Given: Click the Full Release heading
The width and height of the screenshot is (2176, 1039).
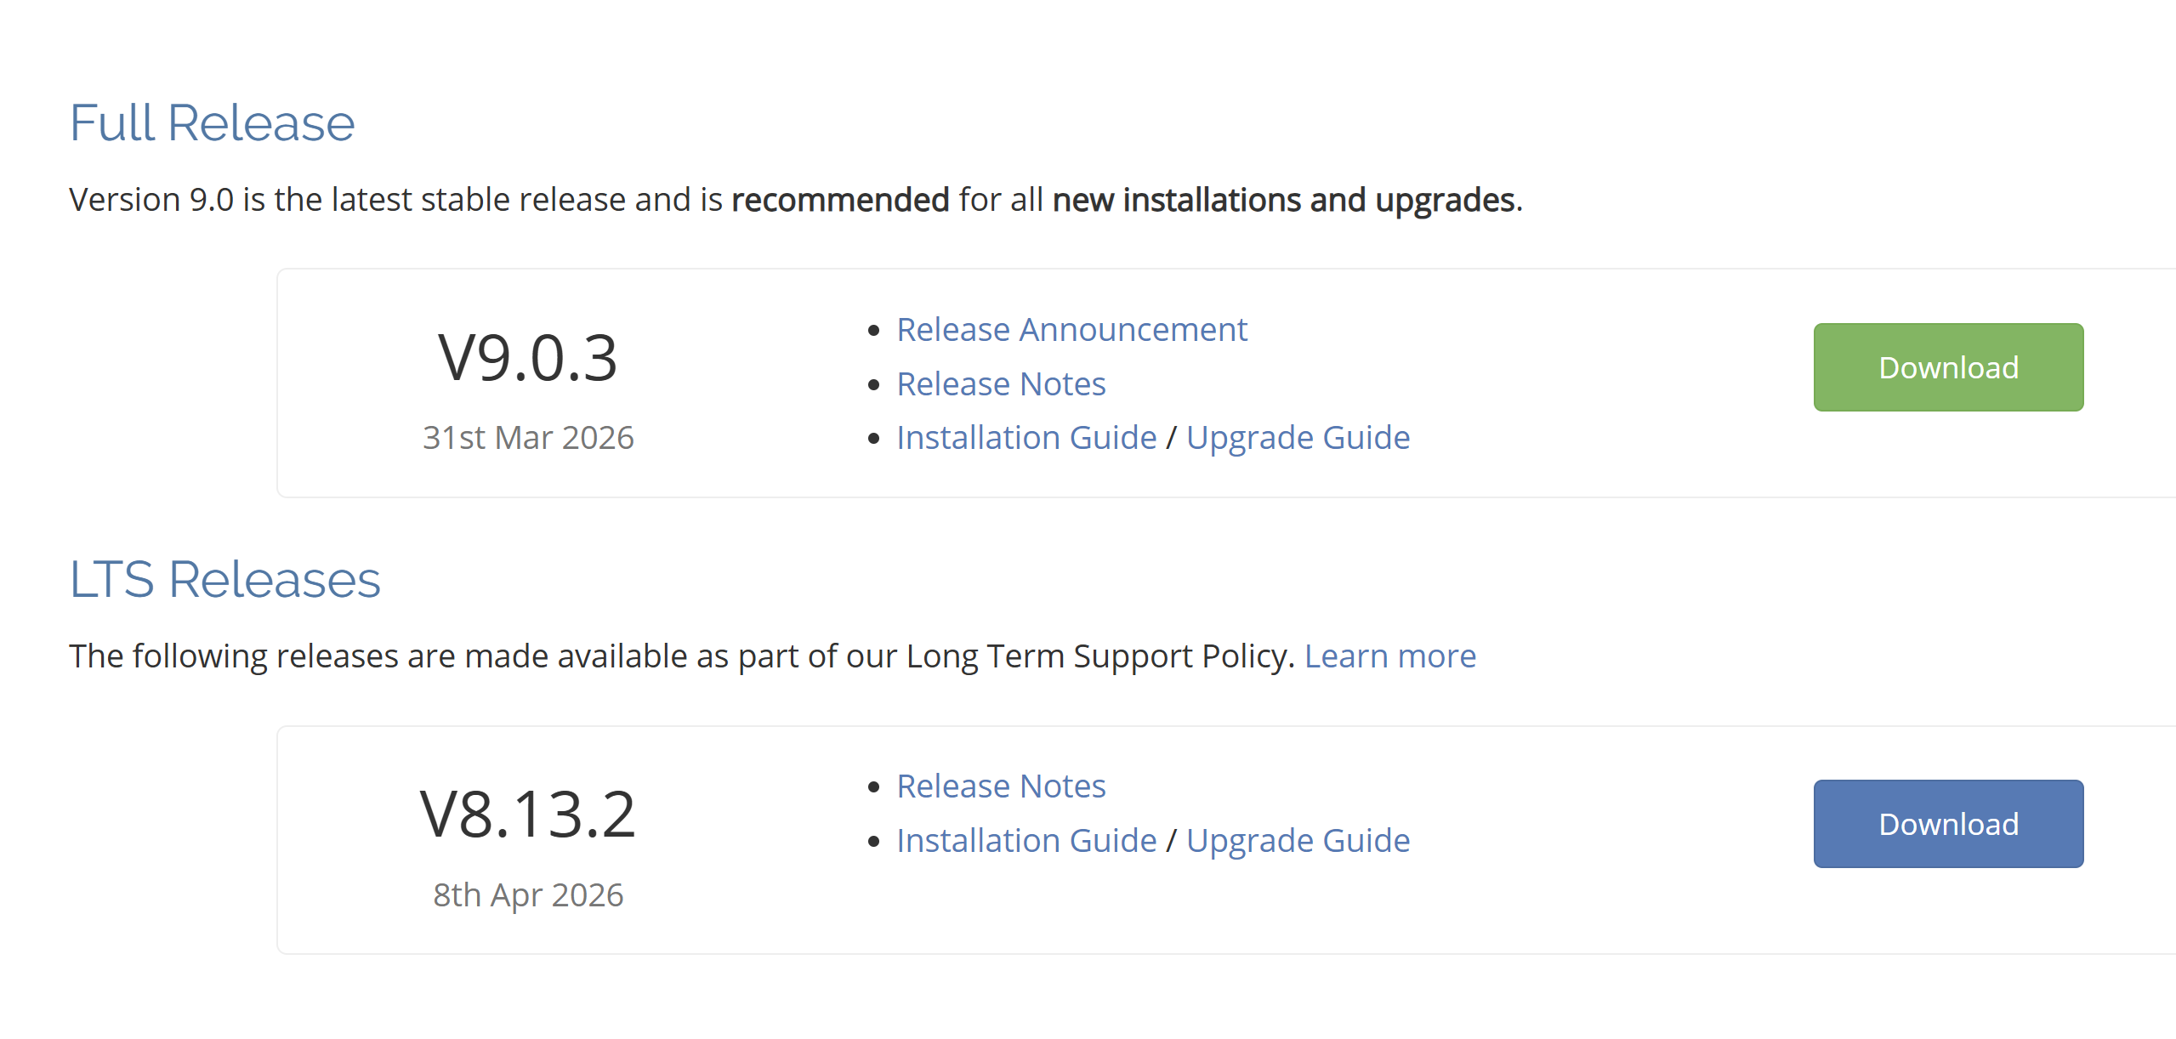Looking at the screenshot, I should tap(212, 123).
